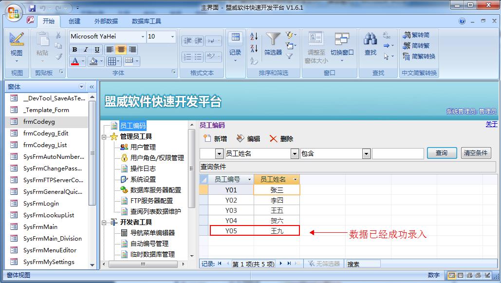The width and height of the screenshot is (501, 283).
Task: Click the record search box 搜索
Action: pos(363,264)
